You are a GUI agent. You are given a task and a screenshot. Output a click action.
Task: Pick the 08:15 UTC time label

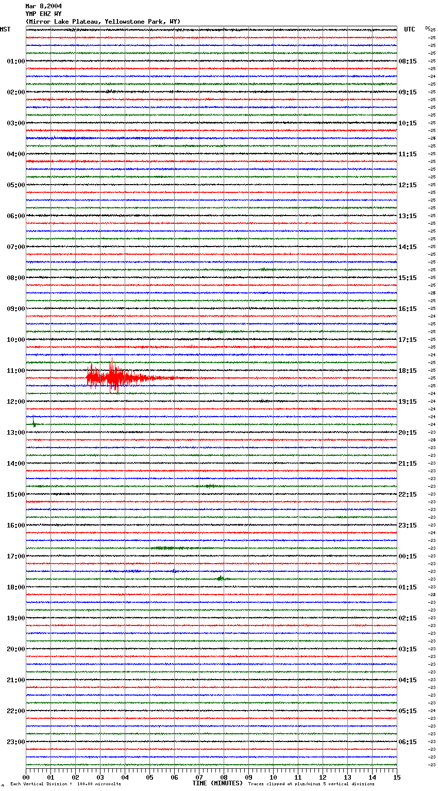(408, 61)
